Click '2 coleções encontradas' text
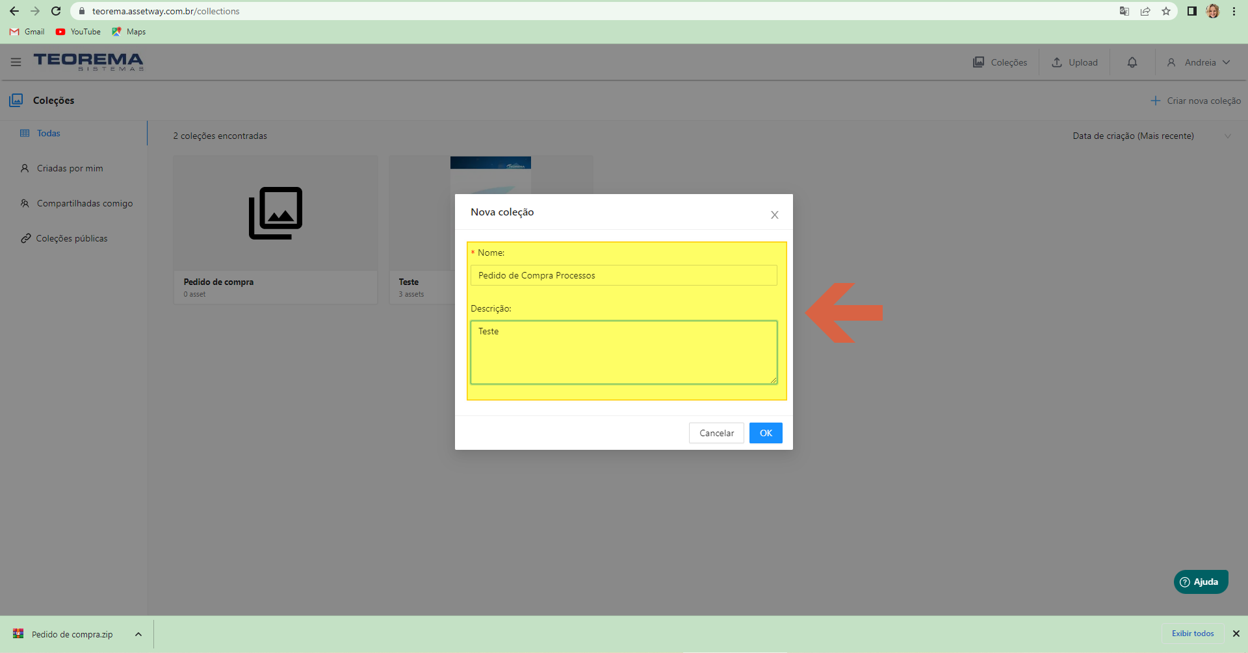 pyautogui.click(x=220, y=136)
